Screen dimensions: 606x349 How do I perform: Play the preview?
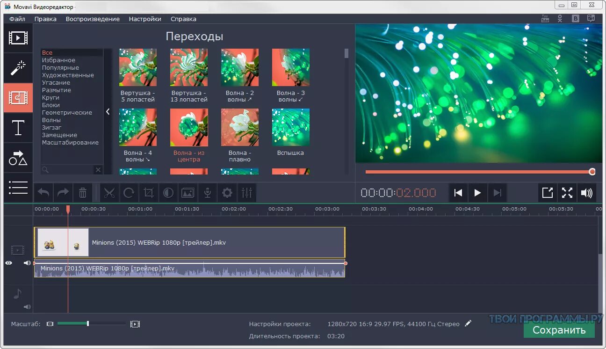[x=477, y=193]
